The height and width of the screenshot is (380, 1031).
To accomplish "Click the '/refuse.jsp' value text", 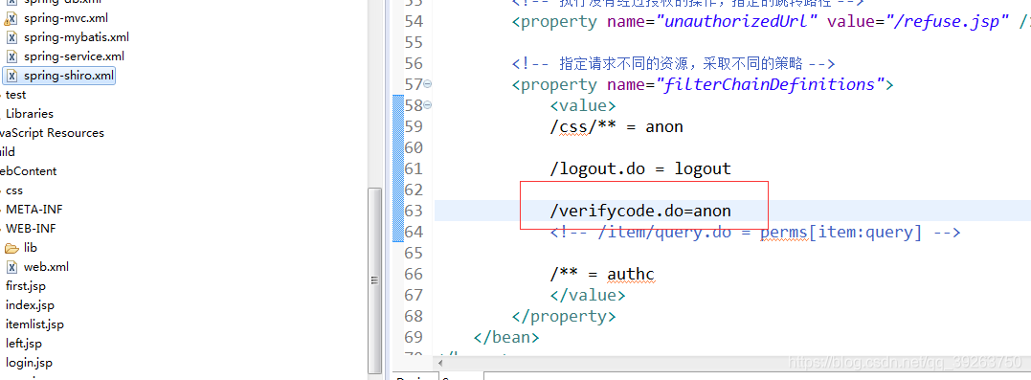I will click(947, 21).
